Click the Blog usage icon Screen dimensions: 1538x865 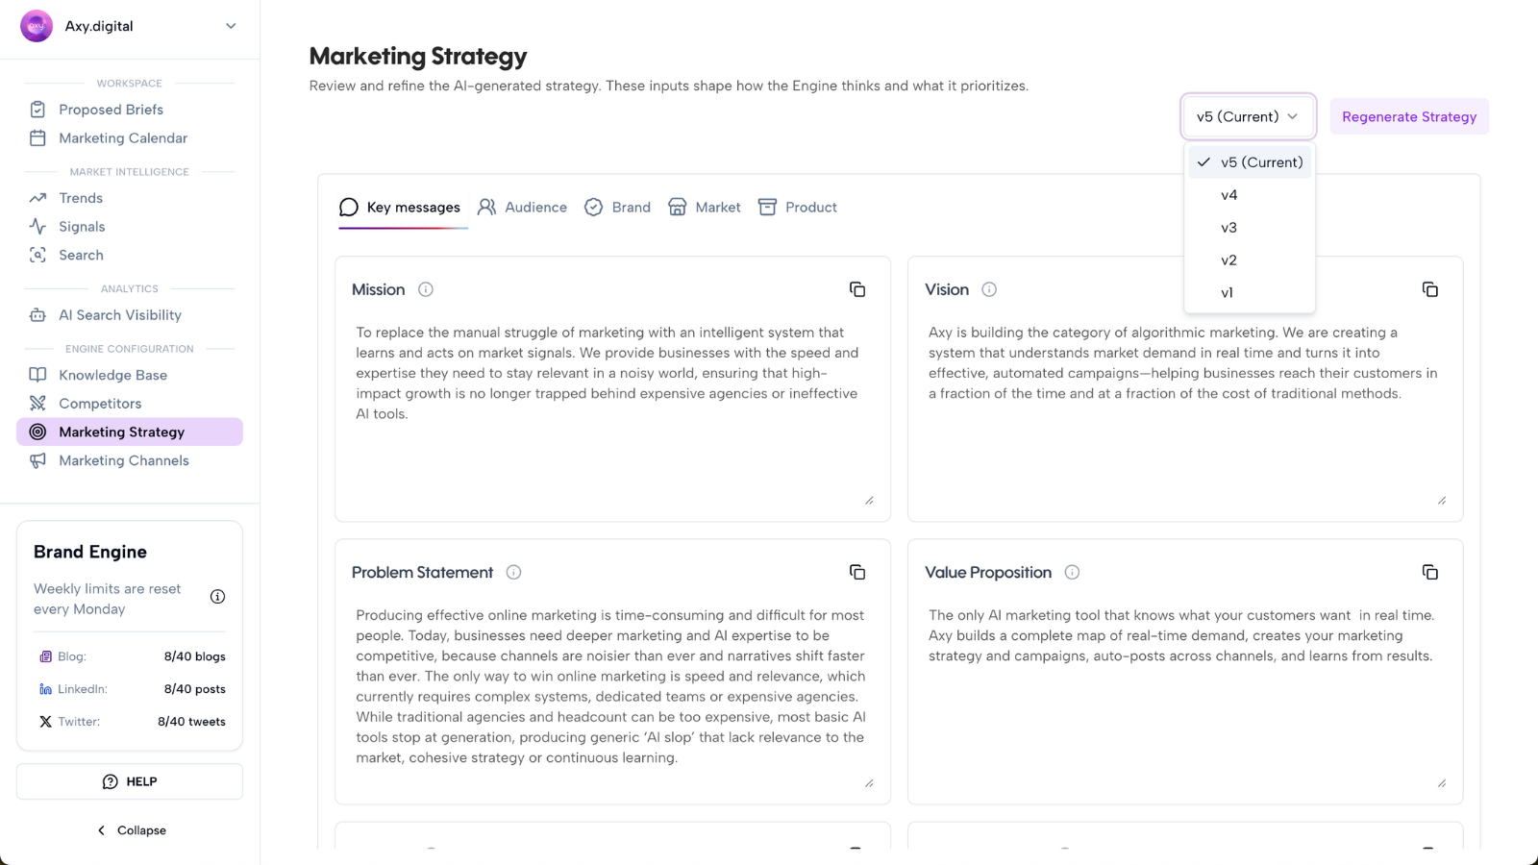45,656
